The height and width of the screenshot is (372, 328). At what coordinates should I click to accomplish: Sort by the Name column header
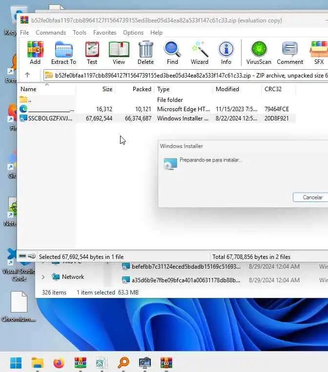pos(47,89)
